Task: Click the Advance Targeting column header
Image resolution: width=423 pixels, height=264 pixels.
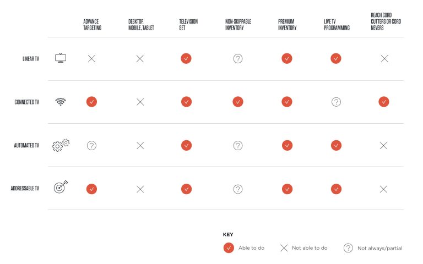Action: coord(92,25)
